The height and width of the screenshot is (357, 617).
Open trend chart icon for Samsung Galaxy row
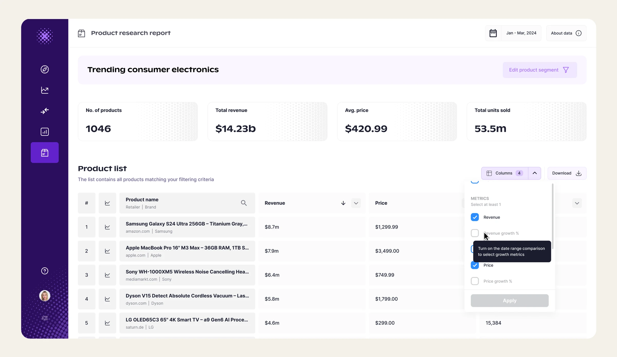[107, 227]
